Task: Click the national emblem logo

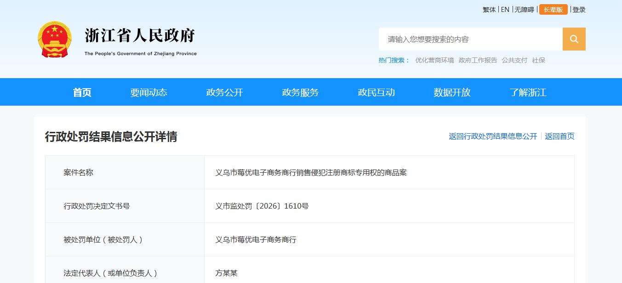Action: point(55,40)
